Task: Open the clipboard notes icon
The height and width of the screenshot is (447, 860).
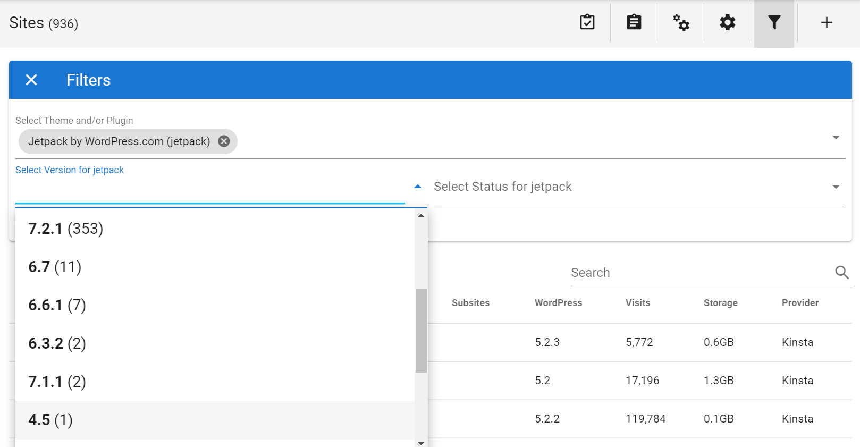Action: [634, 22]
